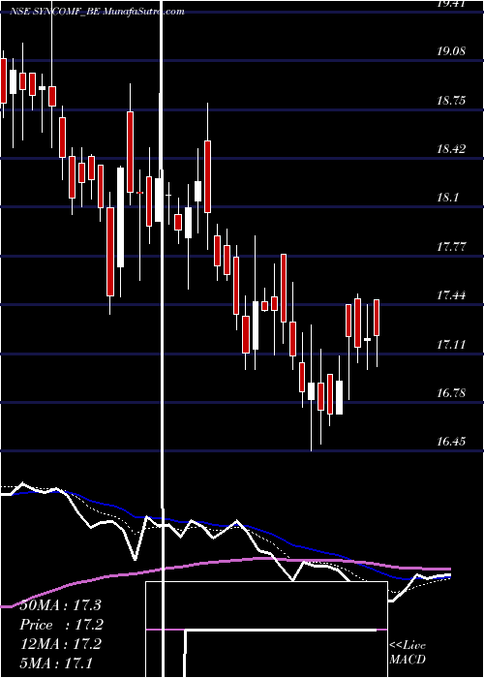Click the 16.45 price axis label
The height and width of the screenshot is (678, 484).
(452, 442)
